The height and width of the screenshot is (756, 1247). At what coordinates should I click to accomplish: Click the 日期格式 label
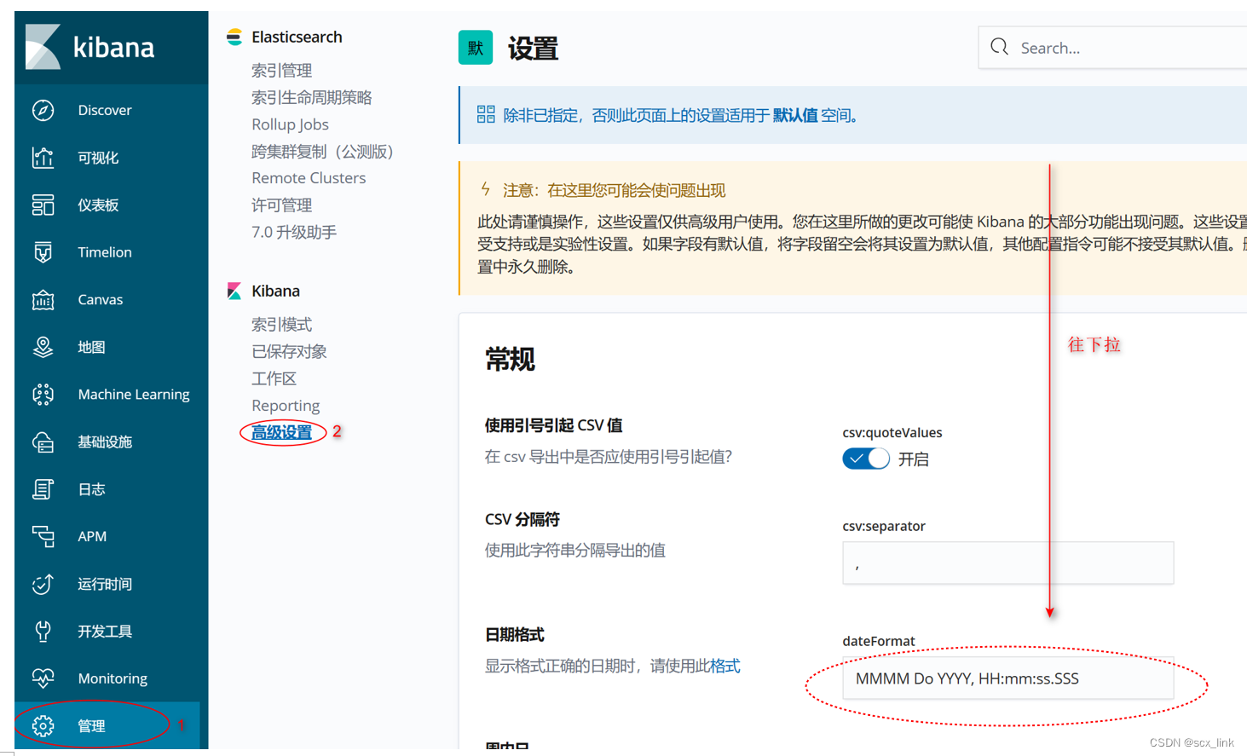[515, 634]
